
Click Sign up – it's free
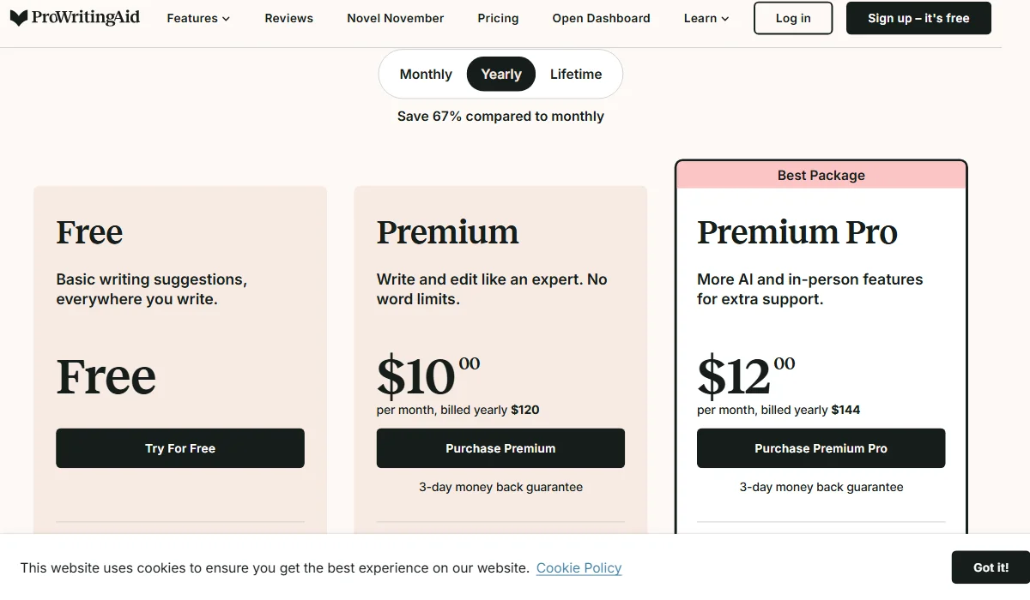pyautogui.click(x=918, y=18)
